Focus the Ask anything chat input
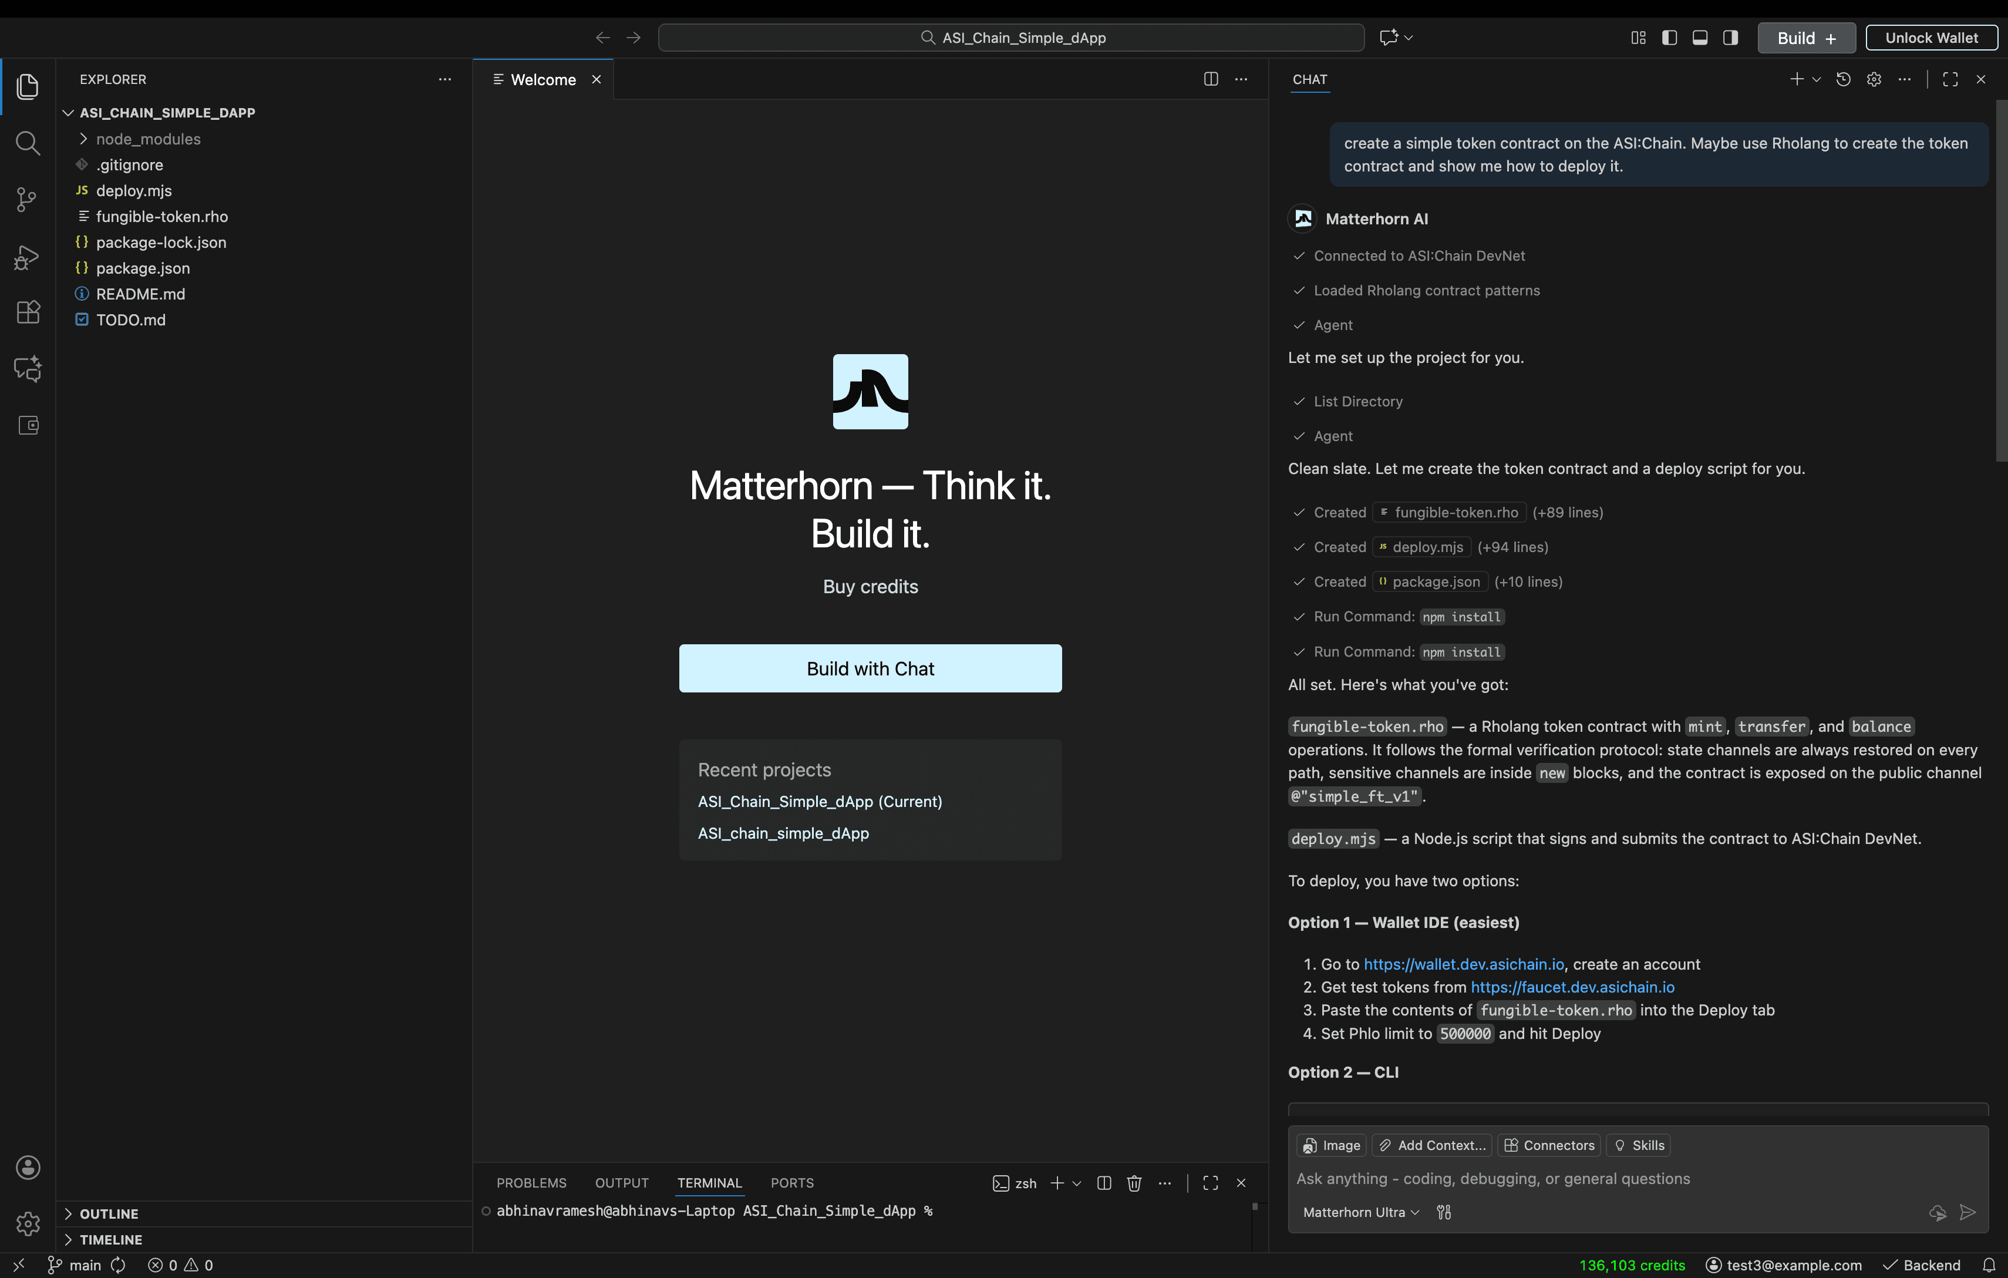Screen dimensions: 2008x1278 point(1639,1179)
